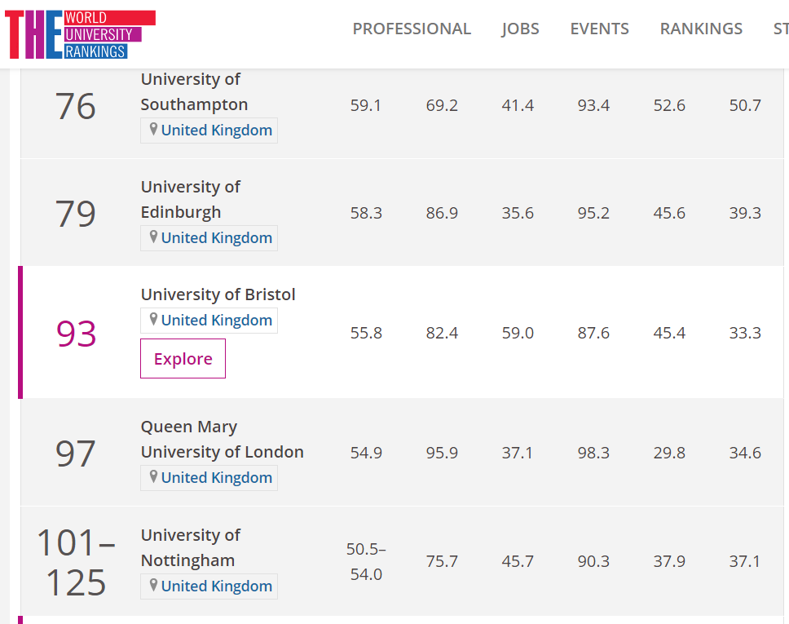The width and height of the screenshot is (789, 624).
Task: Click location pin icon in Edinburgh row
Action: point(152,237)
